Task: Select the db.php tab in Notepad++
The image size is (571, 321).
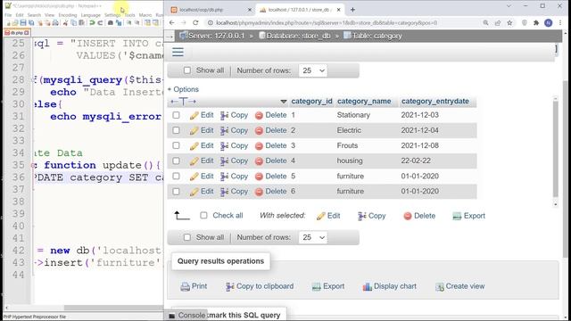Action: (17, 33)
